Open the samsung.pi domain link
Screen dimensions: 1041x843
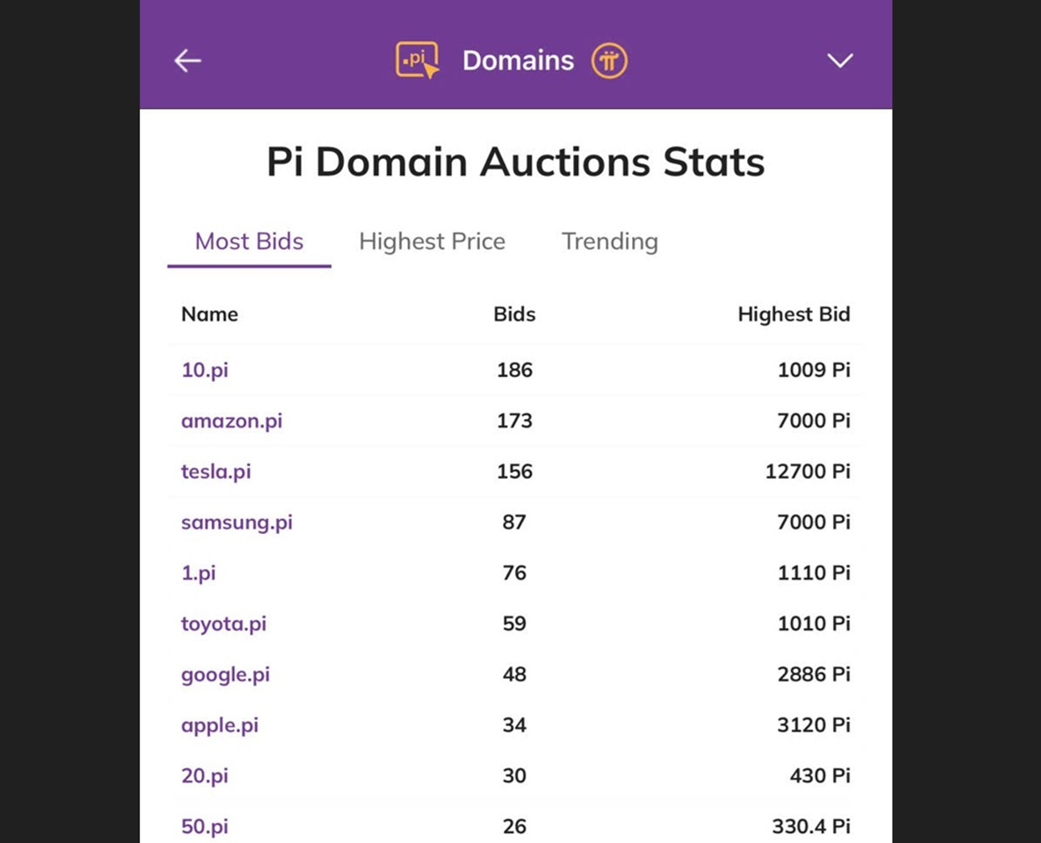[237, 522]
